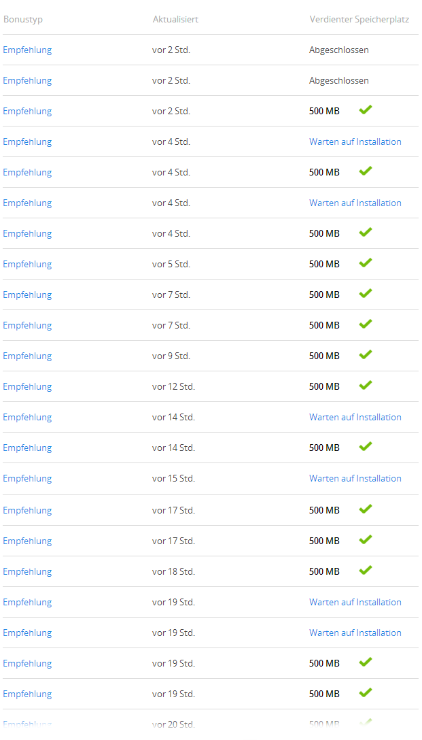Open the Empfehlung link updated vor 18 Std.
Viewport: 422px width, 740px height.
(27, 571)
